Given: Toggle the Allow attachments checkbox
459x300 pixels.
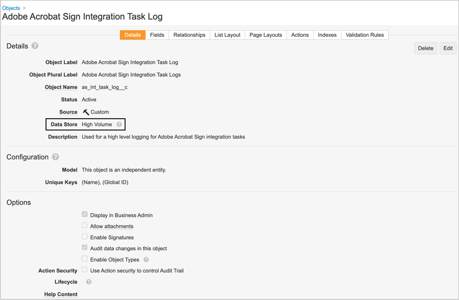Looking at the screenshot, I should click(85, 225).
